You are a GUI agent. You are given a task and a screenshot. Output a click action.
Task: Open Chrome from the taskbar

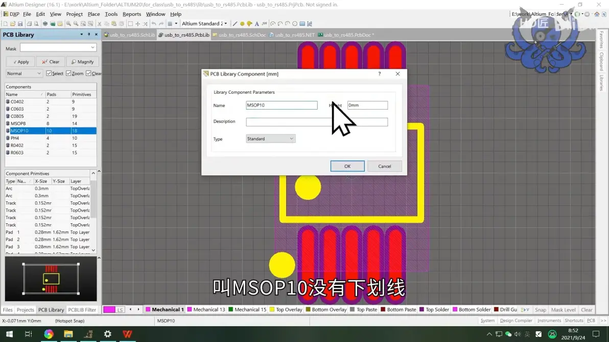49,334
